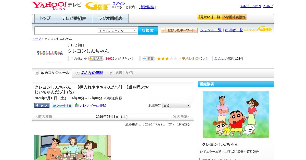Click the テレビ朝日 channel name
Image resolution: width=306 pixels, height=160 pixels.
tap(76, 45)
